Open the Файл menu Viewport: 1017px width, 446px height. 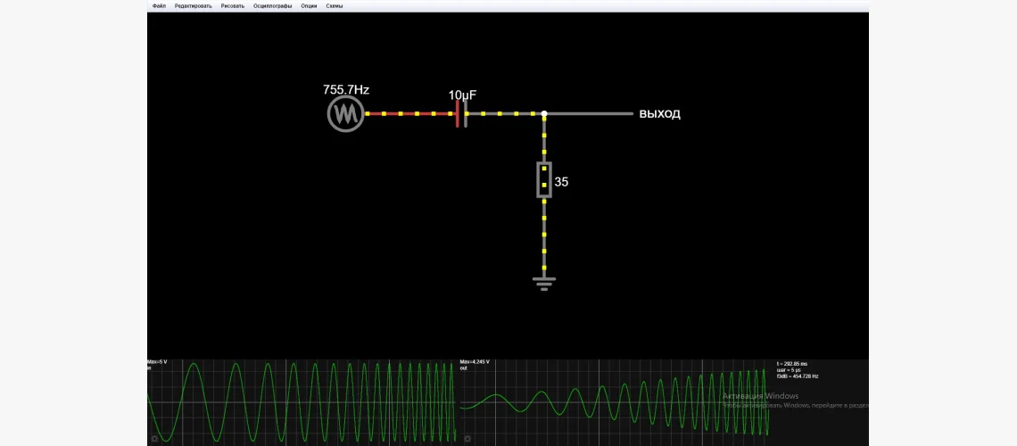(159, 5)
